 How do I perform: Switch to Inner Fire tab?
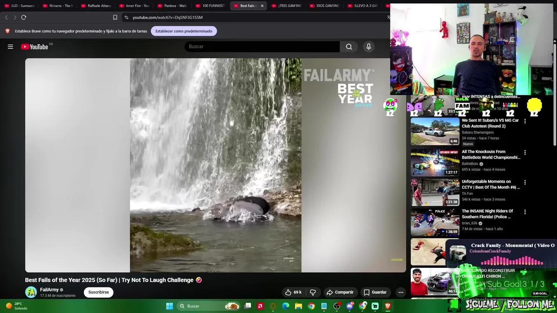[x=134, y=6]
